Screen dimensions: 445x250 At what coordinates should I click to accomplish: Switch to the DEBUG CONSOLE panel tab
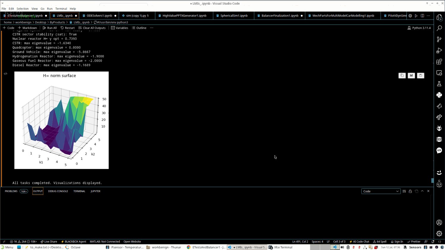(x=58, y=191)
